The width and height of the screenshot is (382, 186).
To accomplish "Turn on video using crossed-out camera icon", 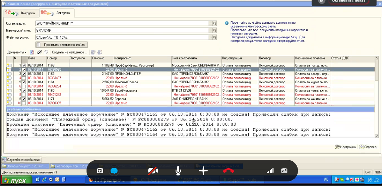I will [153, 171].
